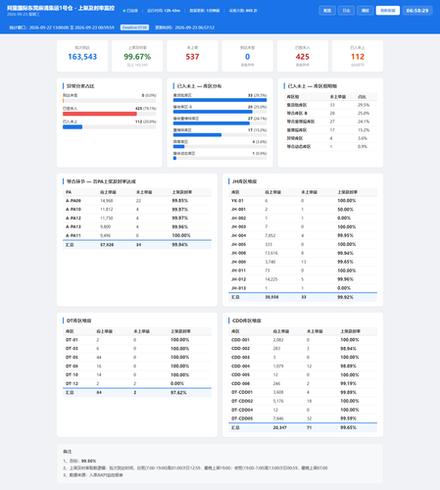Click the 14,968 cell in the PA table
Screen dimensions: 440x490
pos(107,201)
